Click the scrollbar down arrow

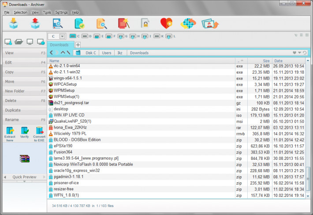pyautogui.click(x=308, y=196)
